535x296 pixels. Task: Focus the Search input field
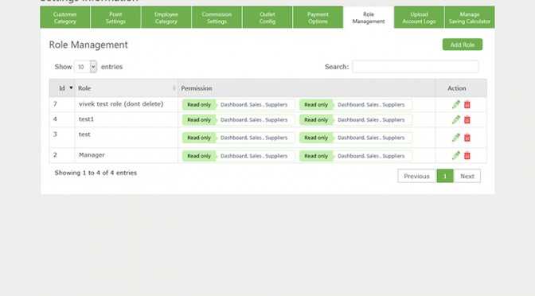pyautogui.click(x=416, y=67)
